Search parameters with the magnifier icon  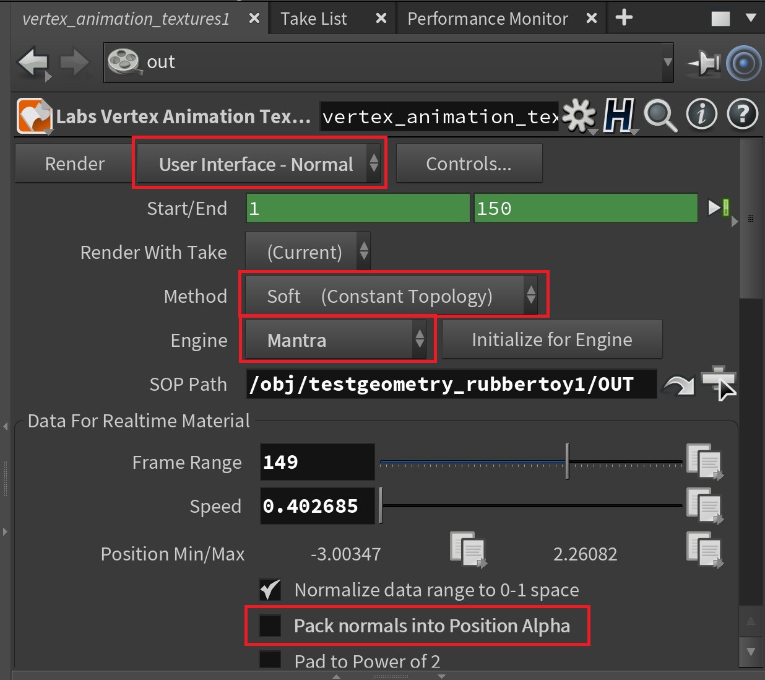[x=660, y=116]
